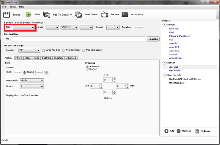The image size is (220, 145).
Task: Select the Universal preset
Action: pos(174,29)
